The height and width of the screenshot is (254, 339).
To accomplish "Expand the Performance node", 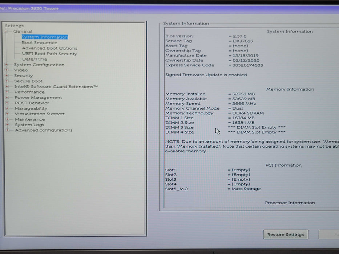I will pos(7,92).
